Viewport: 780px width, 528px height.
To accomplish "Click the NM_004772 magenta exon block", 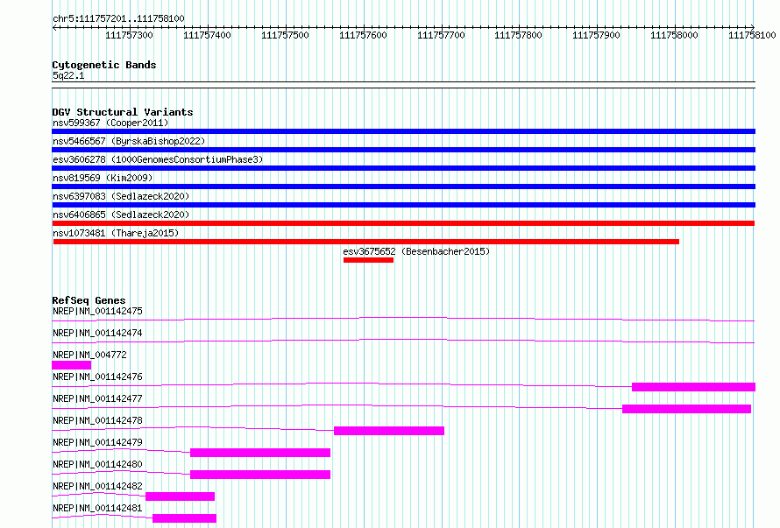I will [x=72, y=365].
